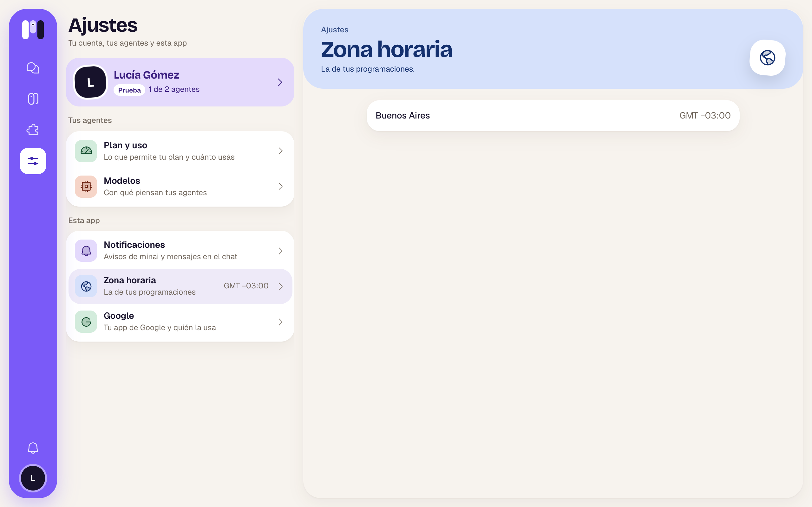Screen dimensions: 812x507
Task: Click the round L avatar at sidebar bottom
Action: point(33,478)
